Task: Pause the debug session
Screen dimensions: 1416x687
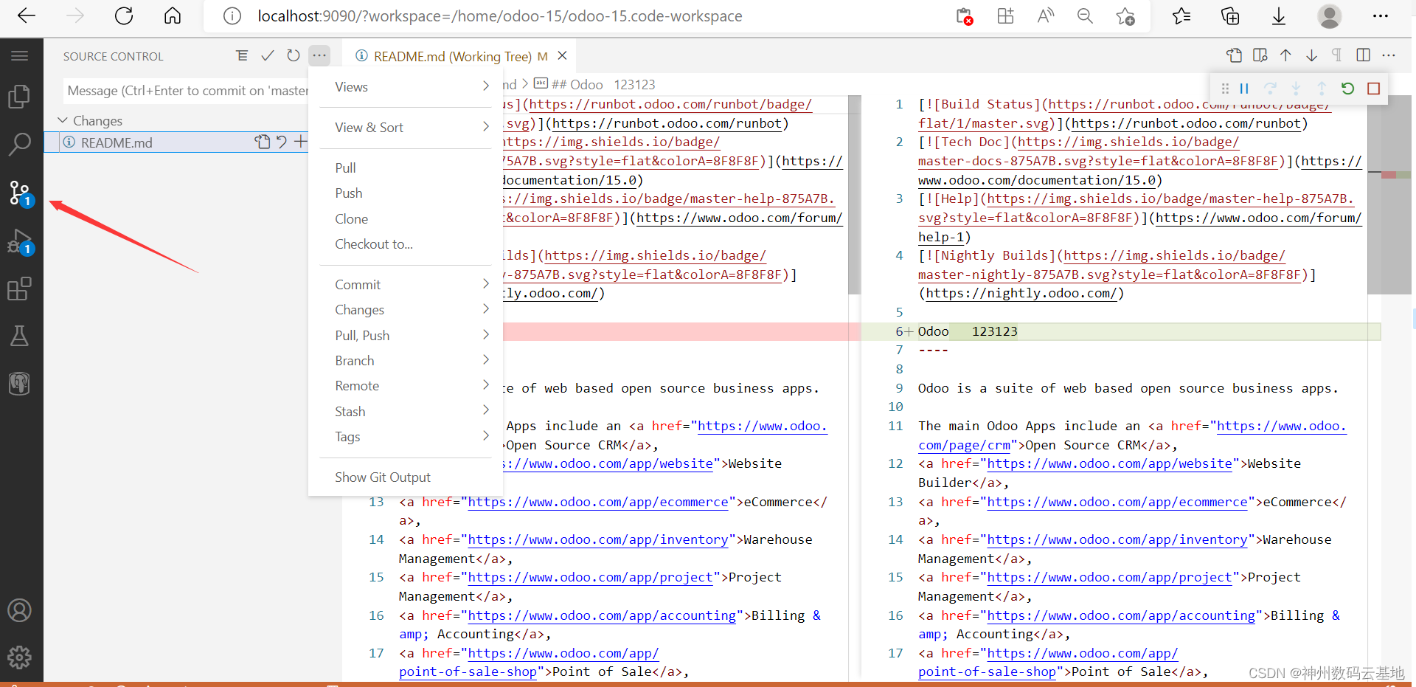Action: click(1244, 89)
